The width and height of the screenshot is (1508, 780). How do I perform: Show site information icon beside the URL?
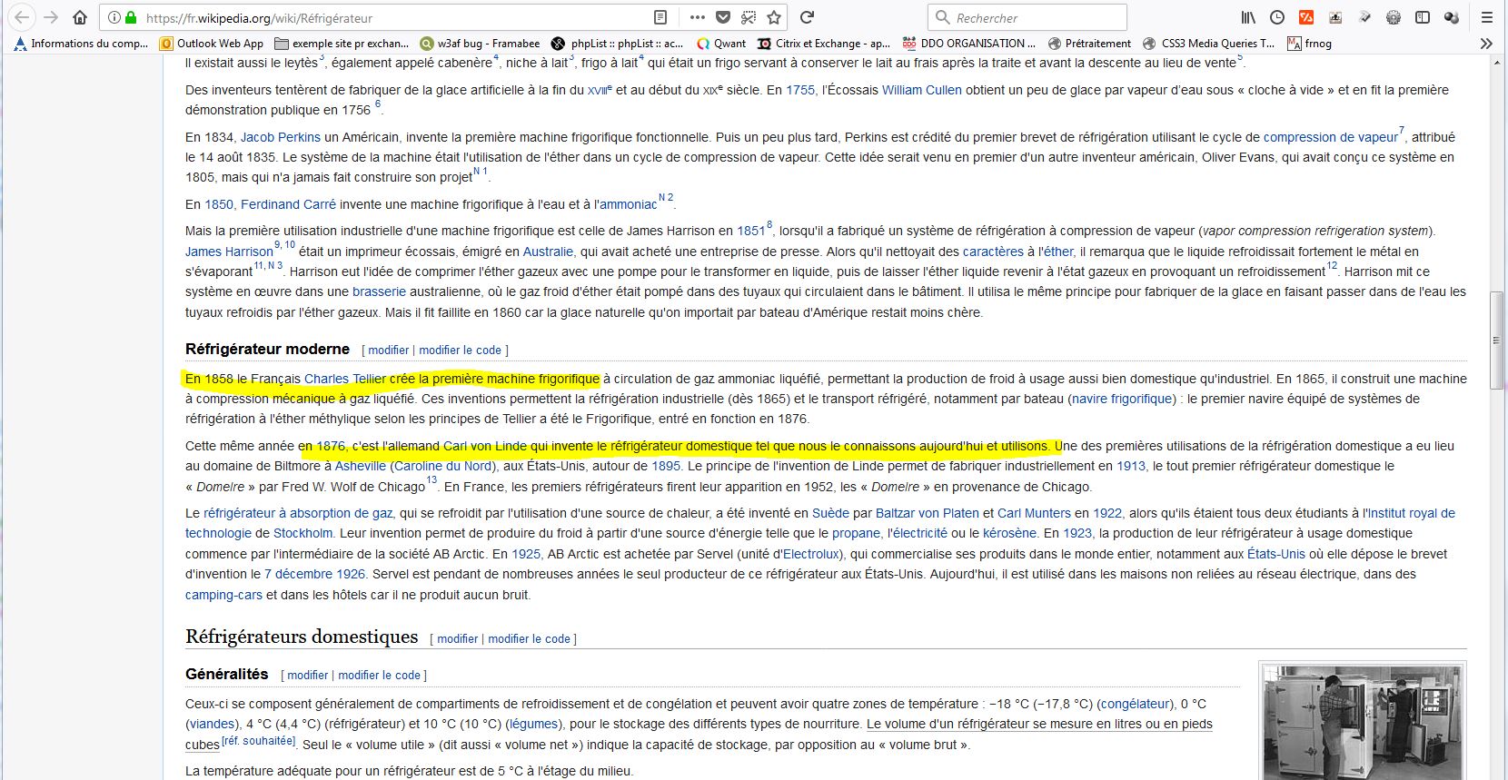click(114, 17)
